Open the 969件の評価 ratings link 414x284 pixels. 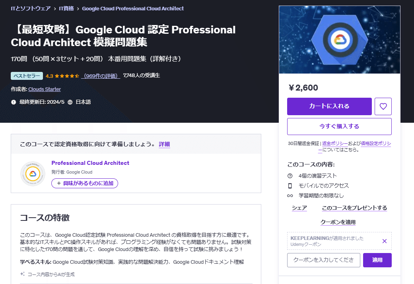[101, 76]
